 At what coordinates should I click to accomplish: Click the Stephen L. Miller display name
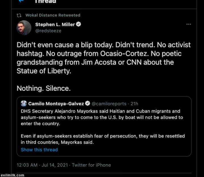[x=55, y=24]
